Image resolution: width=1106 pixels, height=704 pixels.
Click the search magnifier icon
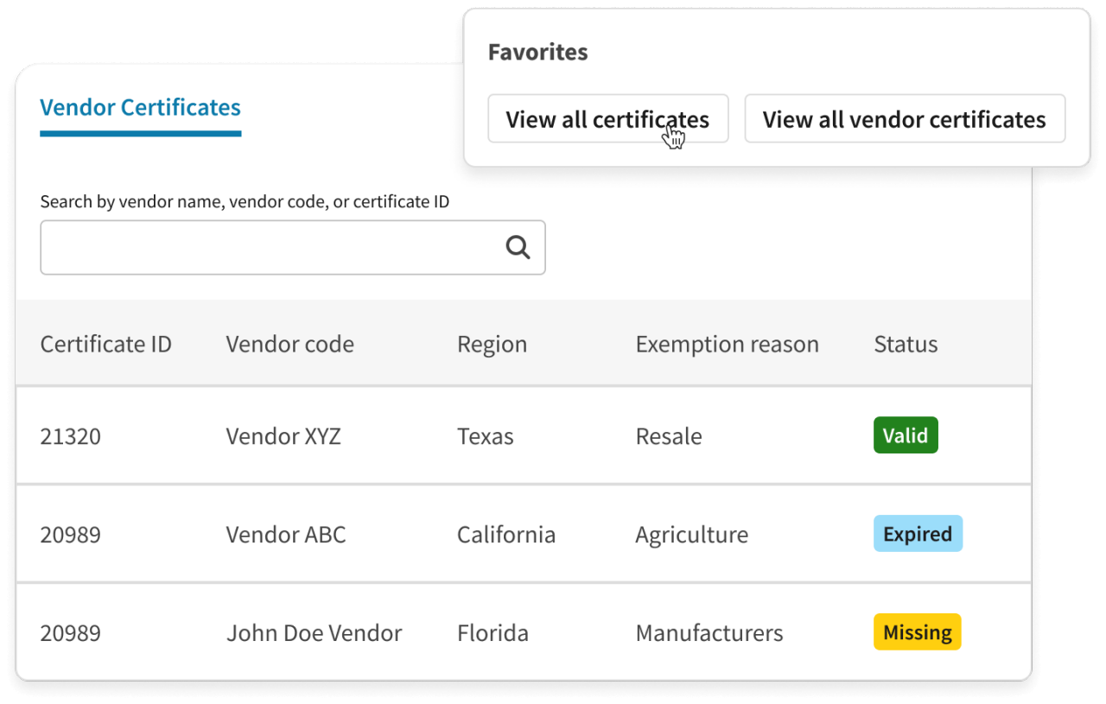tap(518, 247)
